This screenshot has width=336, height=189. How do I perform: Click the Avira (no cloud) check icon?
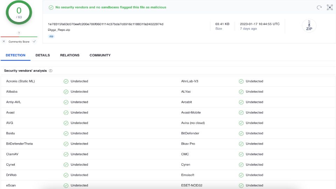coord(241,123)
